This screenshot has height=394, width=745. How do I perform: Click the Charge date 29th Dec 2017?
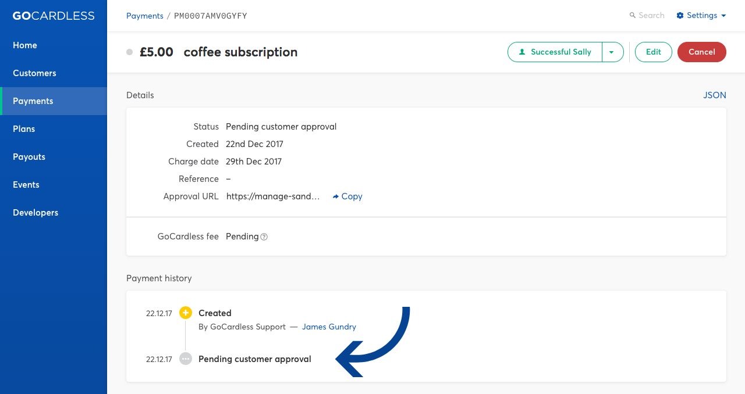[x=254, y=162]
